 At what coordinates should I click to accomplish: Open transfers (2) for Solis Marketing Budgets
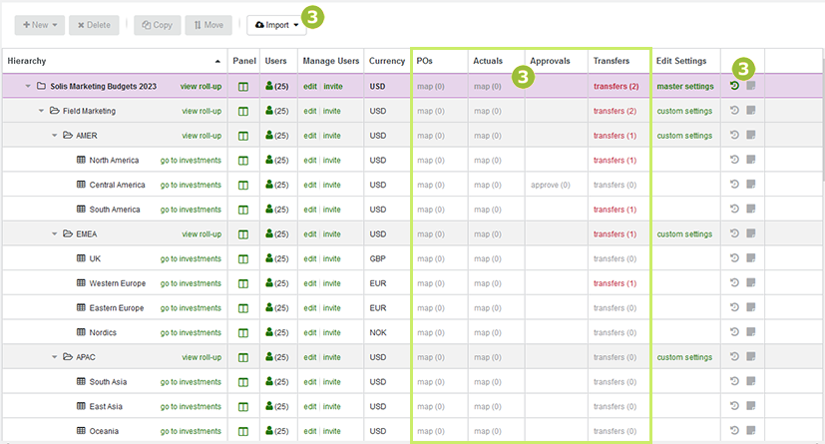tap(617, 86)
